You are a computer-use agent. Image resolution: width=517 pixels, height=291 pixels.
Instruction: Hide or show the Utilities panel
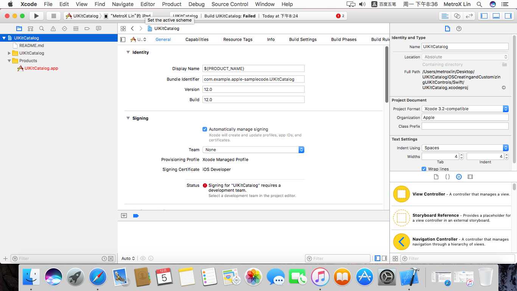(508, 16)
